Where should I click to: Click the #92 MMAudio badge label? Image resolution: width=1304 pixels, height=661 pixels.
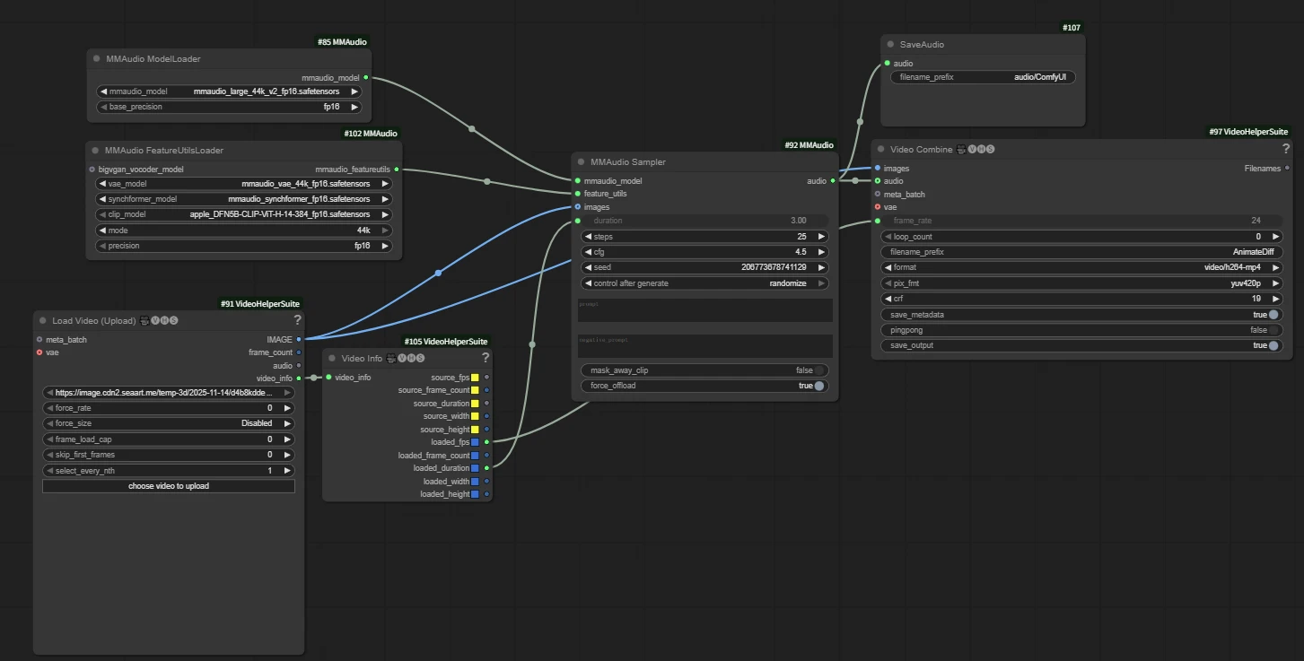[x=808, y=144]
